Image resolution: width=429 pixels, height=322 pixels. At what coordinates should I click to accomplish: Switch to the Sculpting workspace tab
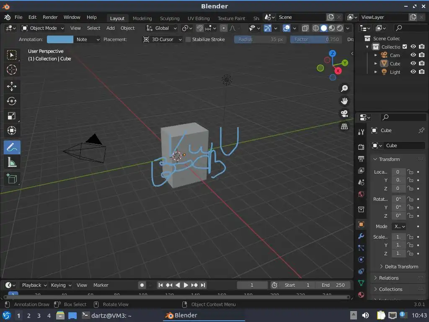tap(170, 18)
